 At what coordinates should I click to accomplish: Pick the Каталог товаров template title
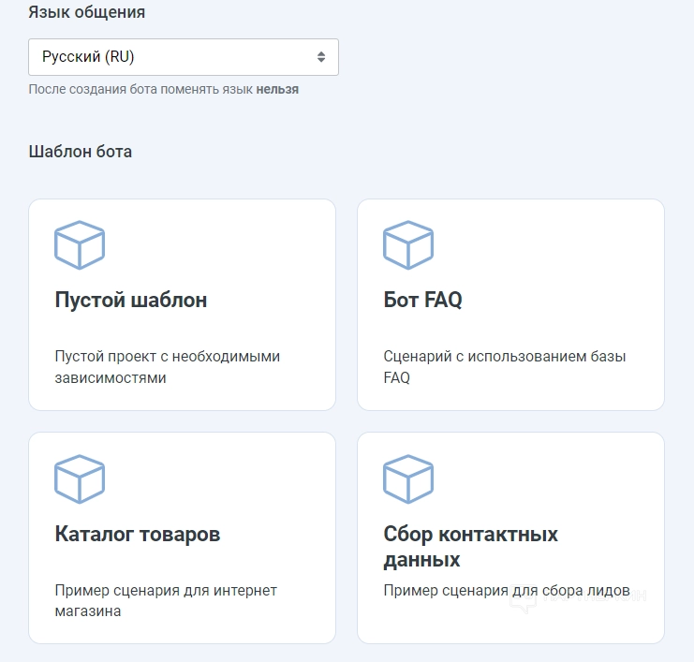(x=138, y=535)
